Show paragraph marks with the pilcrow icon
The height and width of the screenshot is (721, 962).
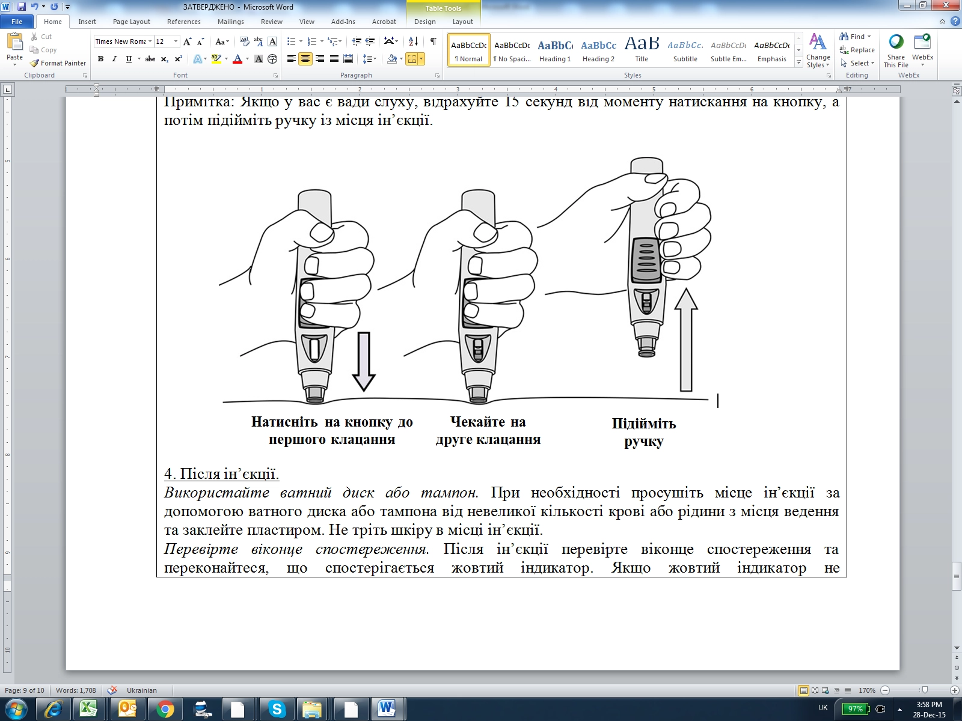(433, 41)
